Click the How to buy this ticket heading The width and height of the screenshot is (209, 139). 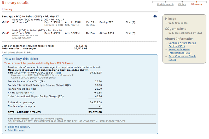21,59
